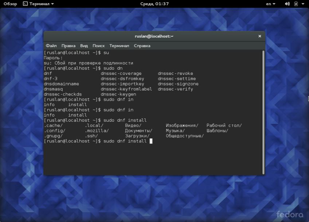Click the text 'Загрузки/'
Viewport: 309px width, 222px height.
point(137,136)
